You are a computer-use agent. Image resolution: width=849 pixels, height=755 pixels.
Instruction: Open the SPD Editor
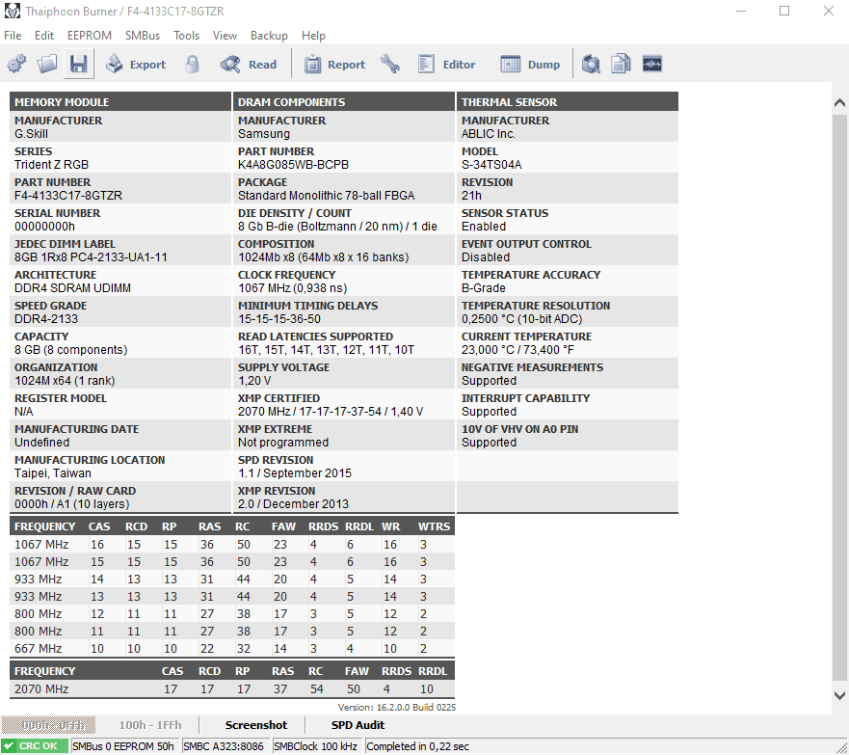click(447, 64)
